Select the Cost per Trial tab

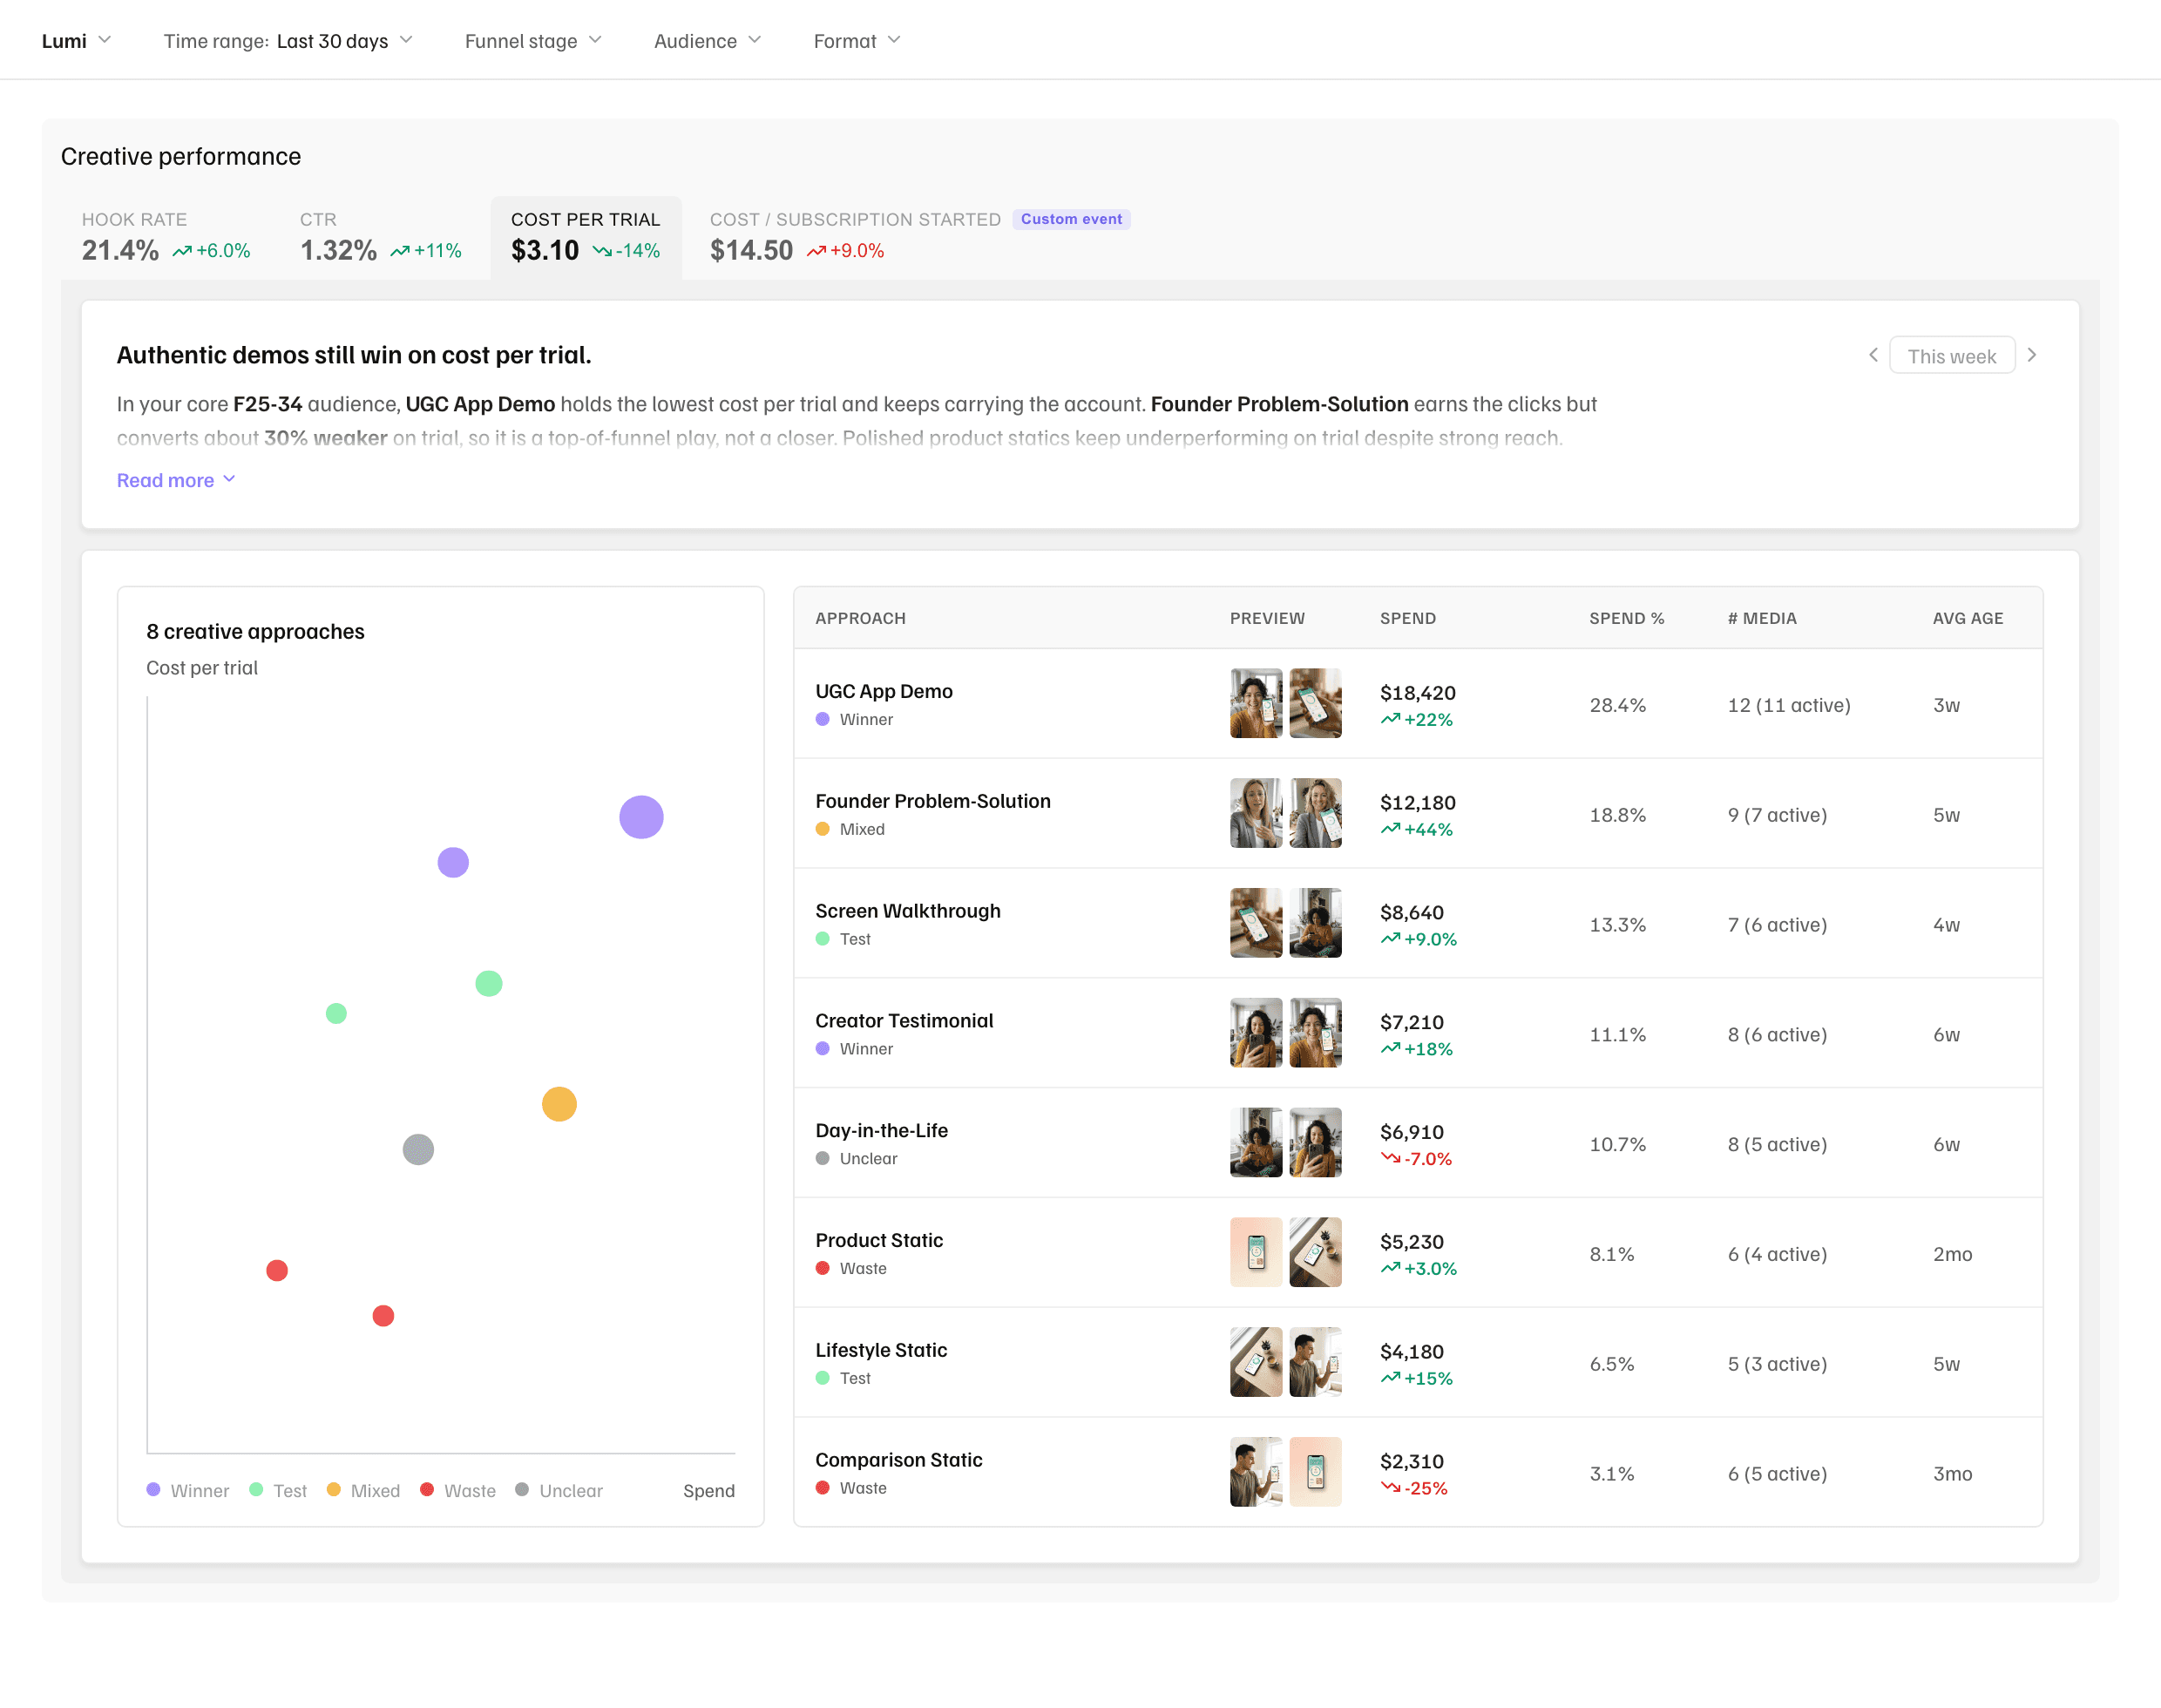586,237
